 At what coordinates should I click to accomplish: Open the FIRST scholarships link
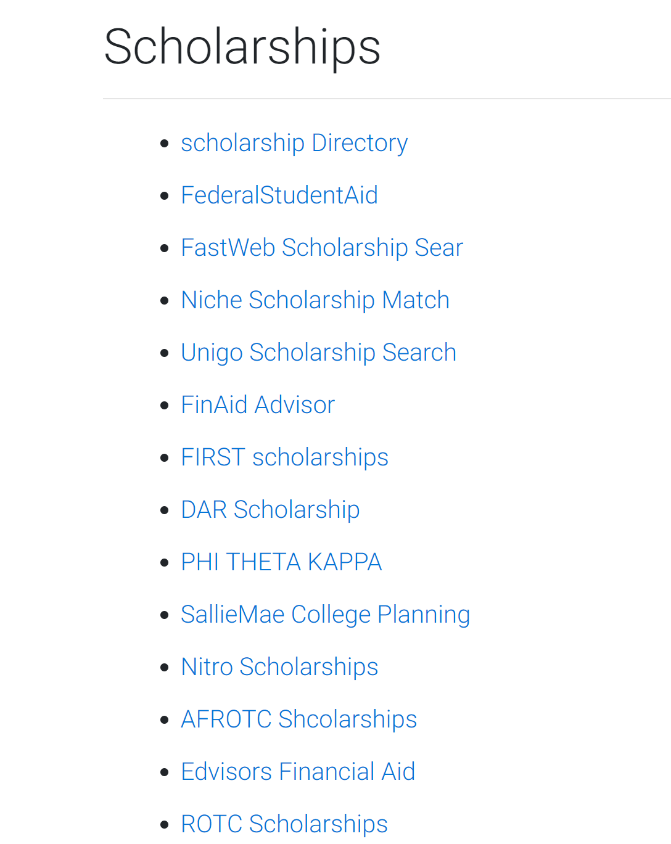[x=284, y=457]
